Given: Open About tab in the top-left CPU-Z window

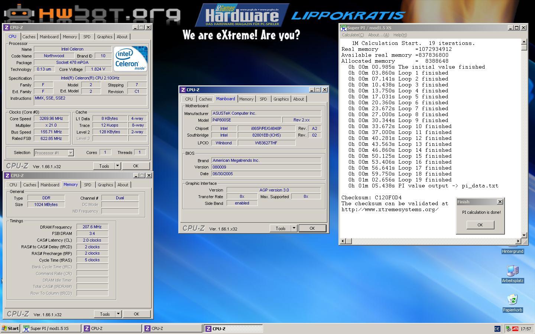Looking at the screenshot, I should 122,37.
